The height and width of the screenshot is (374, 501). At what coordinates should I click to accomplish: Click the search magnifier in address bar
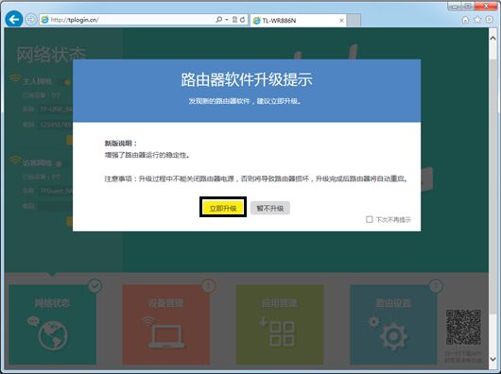coord(219,20)
